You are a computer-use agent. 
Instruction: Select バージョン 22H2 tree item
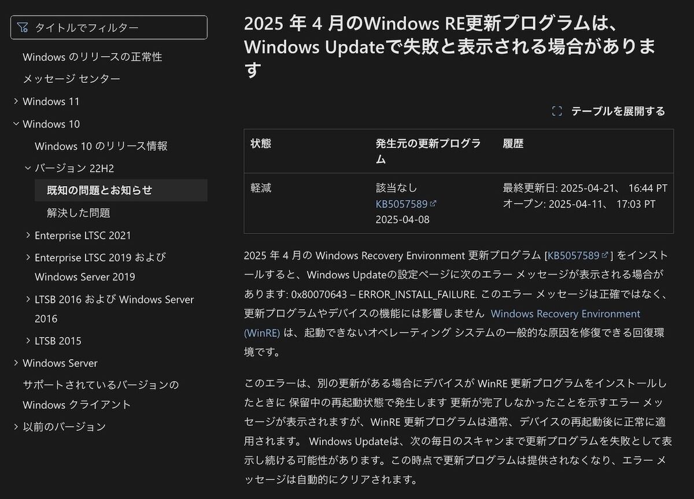(x=75, y=168)
